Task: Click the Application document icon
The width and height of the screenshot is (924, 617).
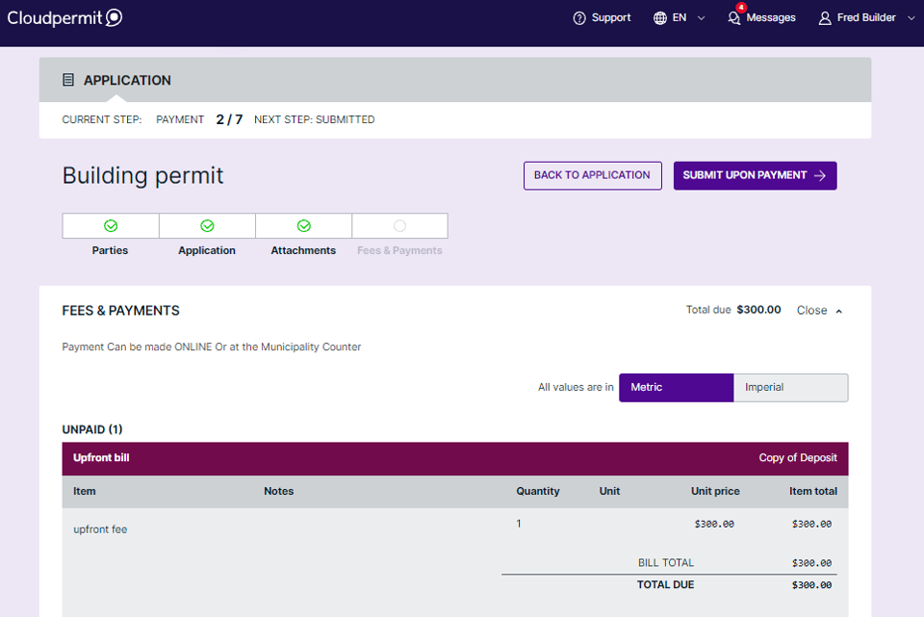Action: pos(66,80)
